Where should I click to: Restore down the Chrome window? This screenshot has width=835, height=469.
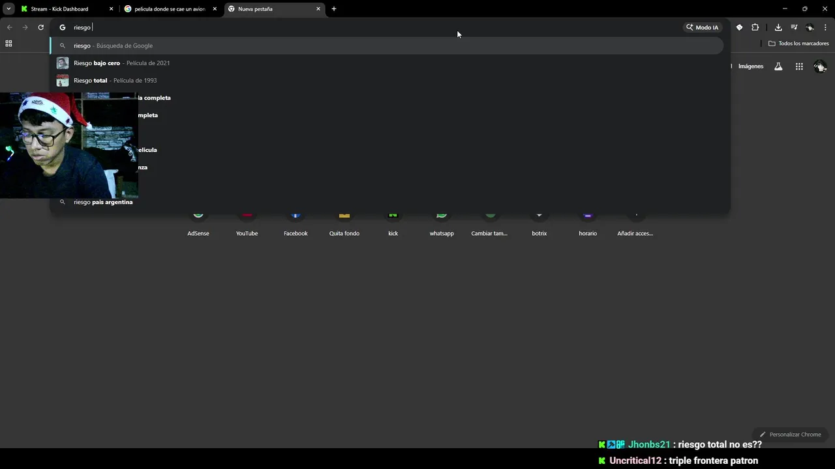point(805,9)
